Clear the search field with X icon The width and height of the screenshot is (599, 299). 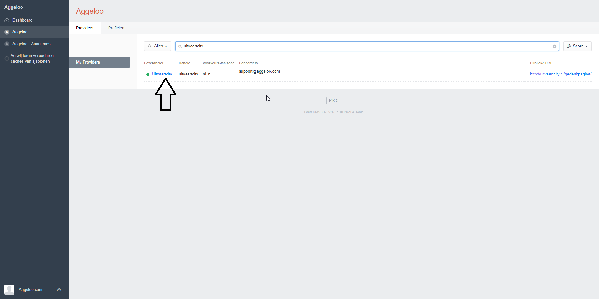554,46
